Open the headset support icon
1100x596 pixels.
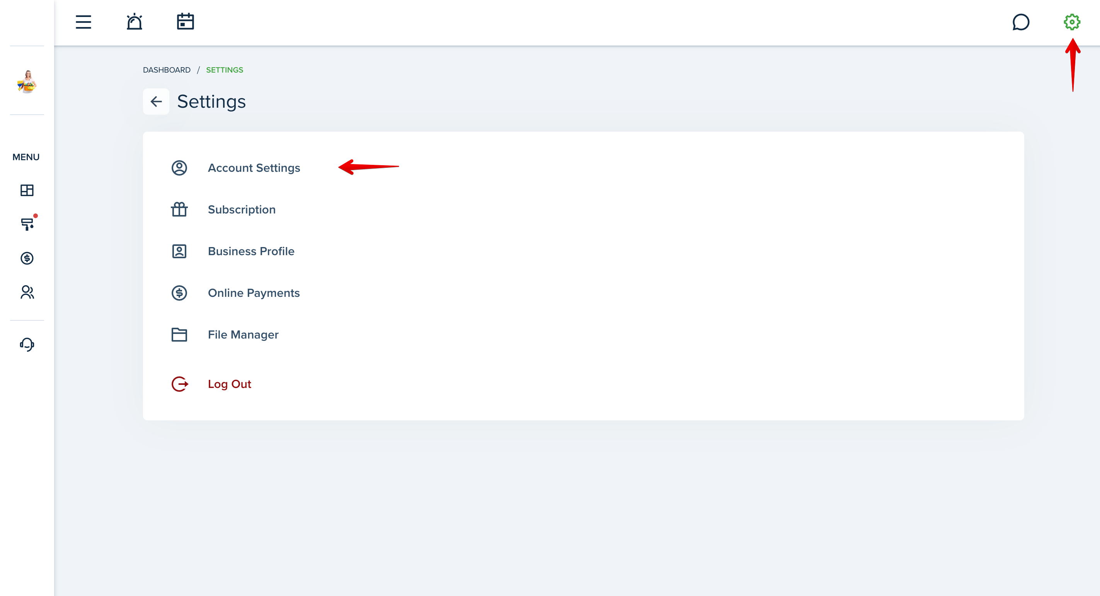(27, 344)
